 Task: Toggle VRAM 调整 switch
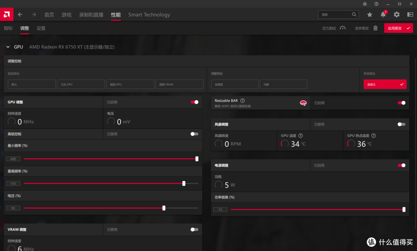click(x=194, y=229)
